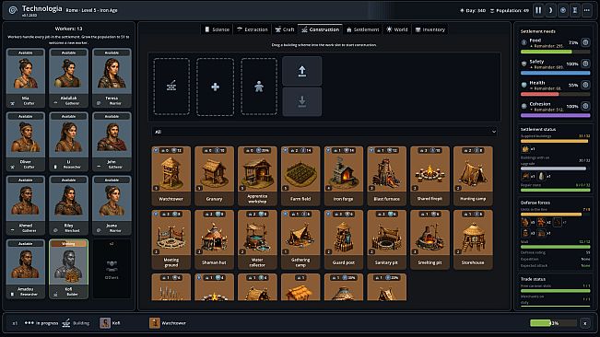
Task: Click the plus resource work slot
Action: pyautogui.click(x=215, y=87)
